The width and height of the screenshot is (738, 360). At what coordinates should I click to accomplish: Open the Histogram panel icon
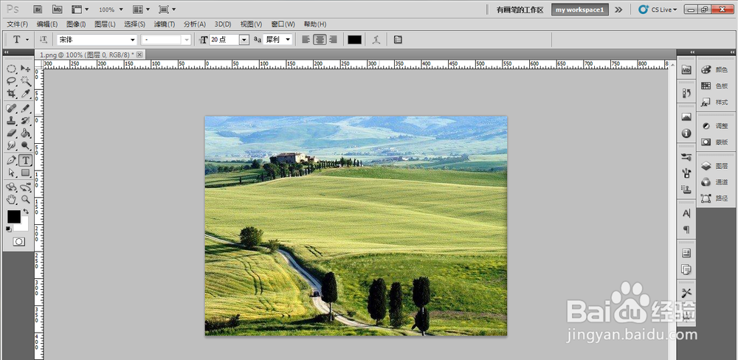tap(686, 117)
